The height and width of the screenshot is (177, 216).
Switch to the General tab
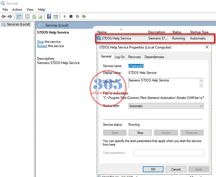pyautogui.click(x=106, y=56)
